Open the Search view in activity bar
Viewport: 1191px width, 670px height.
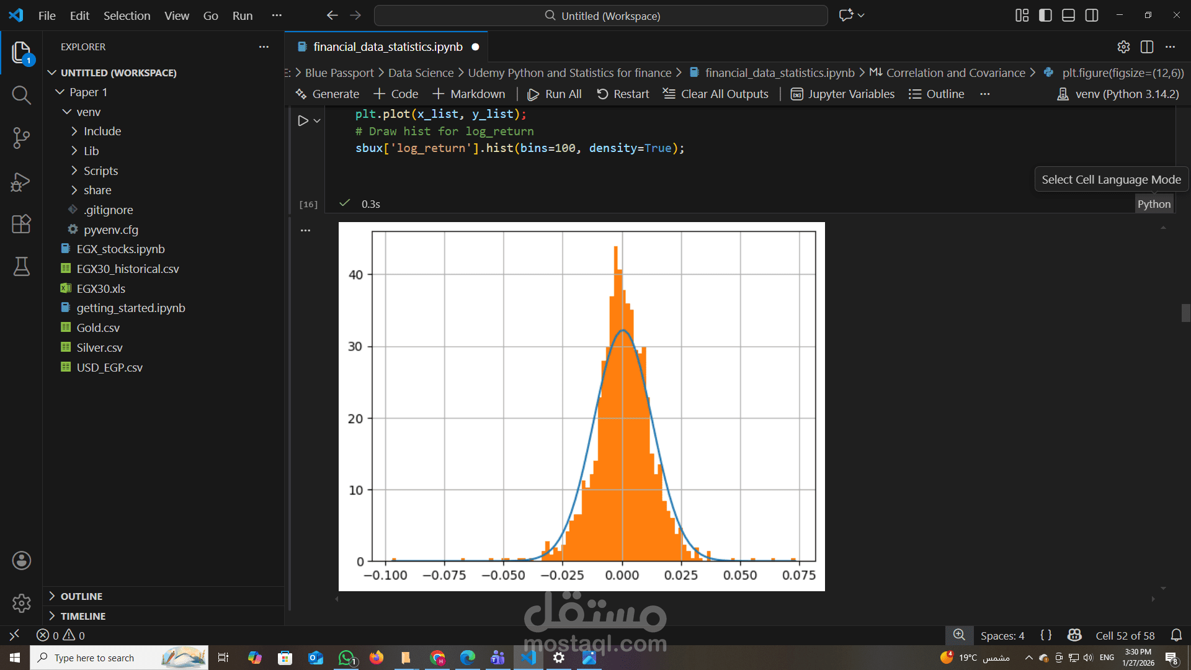tap(21, 95)
